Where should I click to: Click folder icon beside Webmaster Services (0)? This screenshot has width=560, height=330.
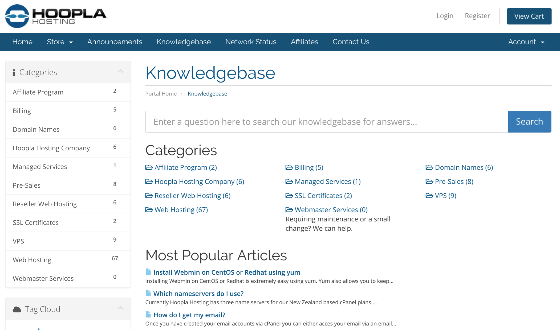[x=289, y=210]
